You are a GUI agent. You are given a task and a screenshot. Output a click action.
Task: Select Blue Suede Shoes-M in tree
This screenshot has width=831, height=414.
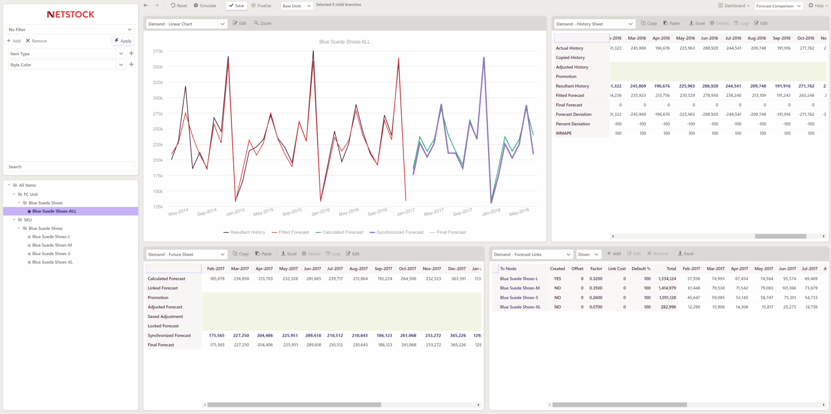click(52, 245)
